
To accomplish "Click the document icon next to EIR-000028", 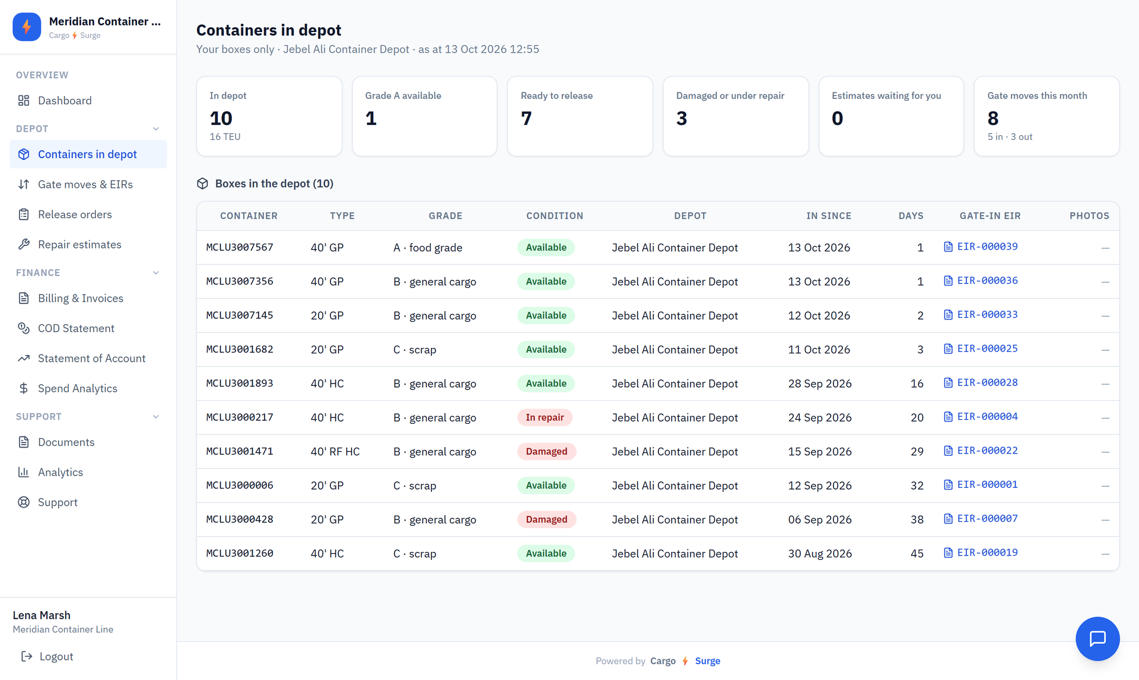I will pyautogui.click(x=948, y=383).
